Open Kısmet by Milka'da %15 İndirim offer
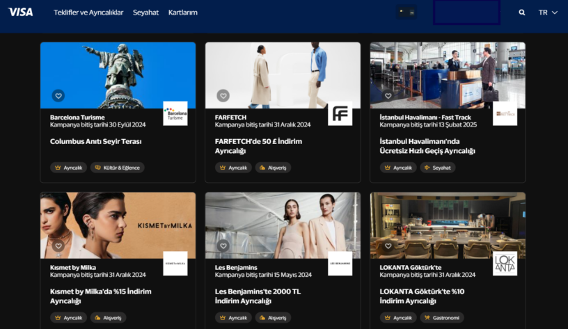568x329 pixels. click(101, 296)
